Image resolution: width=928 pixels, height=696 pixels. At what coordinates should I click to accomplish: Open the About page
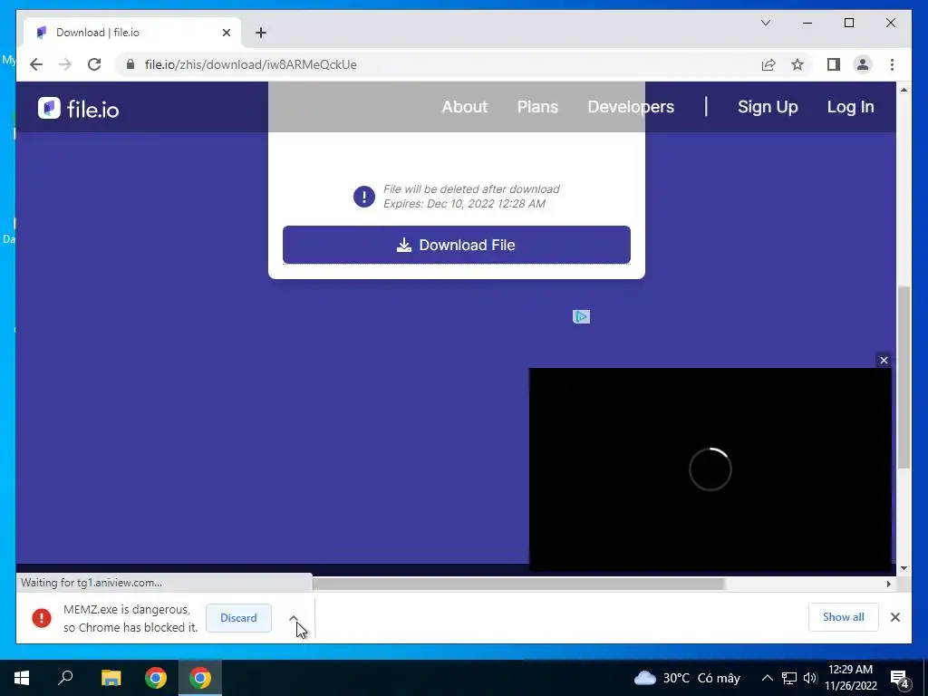click(465, 107)
